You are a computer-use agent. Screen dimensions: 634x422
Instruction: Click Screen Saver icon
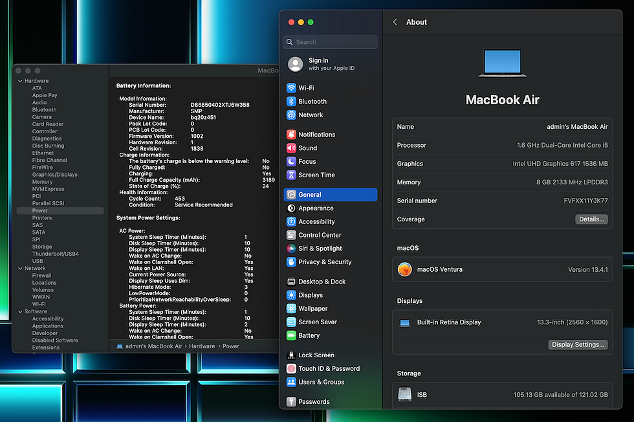point(291,322)
